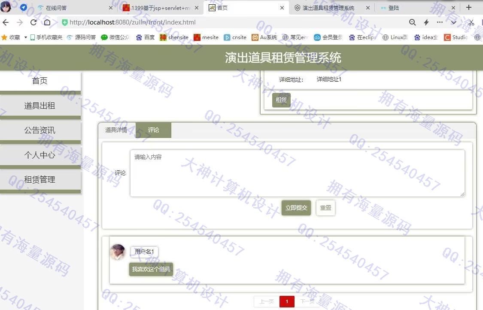Click the zoom magnifier icon in address bar
This screenshot has height=310, width=483.
[x=412, y=22]
